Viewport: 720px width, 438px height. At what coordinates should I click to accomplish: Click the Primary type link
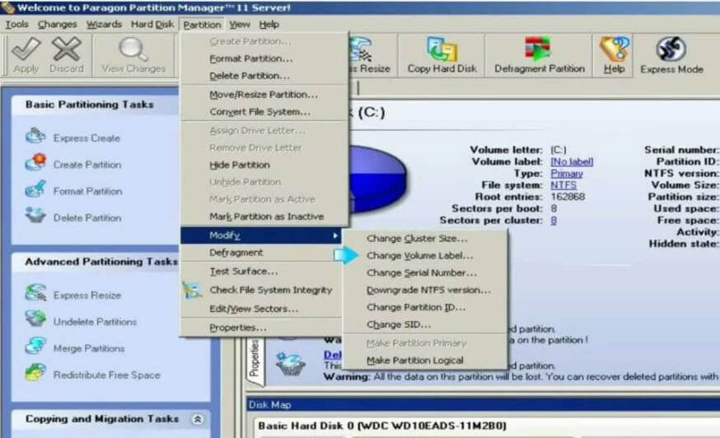[x=567, y=174]
